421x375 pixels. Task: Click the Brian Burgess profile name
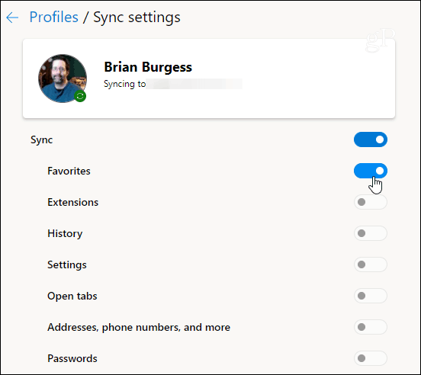pos(148,67)
